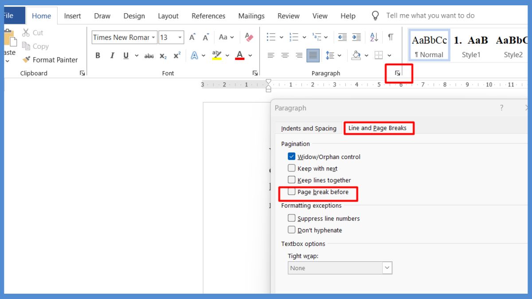Image resolution: width=532 pixels, height=299 pixels.
Task: Expand highlight color dropdown arrow
Action: pos(227,56)
